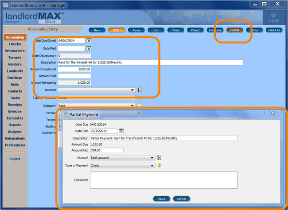Go to Units in sidebar

click(x=15, y=85)
